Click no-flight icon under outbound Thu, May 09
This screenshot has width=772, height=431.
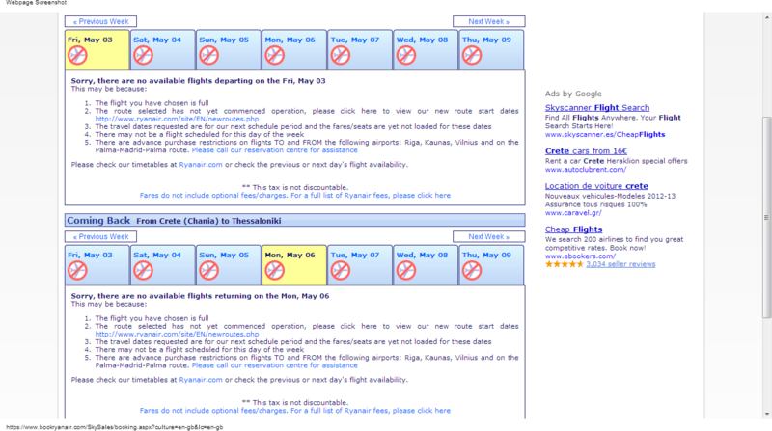pyautogui.click(x=472, y=55)
